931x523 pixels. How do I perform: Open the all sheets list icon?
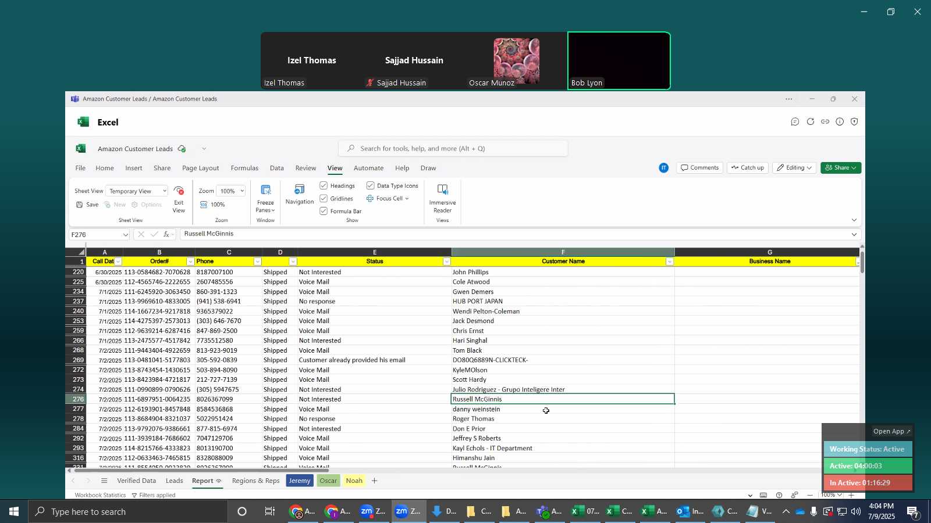104,481
